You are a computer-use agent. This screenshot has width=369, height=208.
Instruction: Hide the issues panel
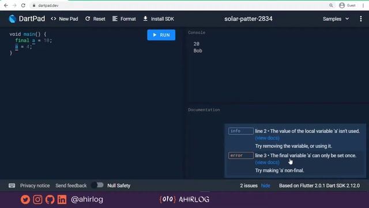click(265, 185)
